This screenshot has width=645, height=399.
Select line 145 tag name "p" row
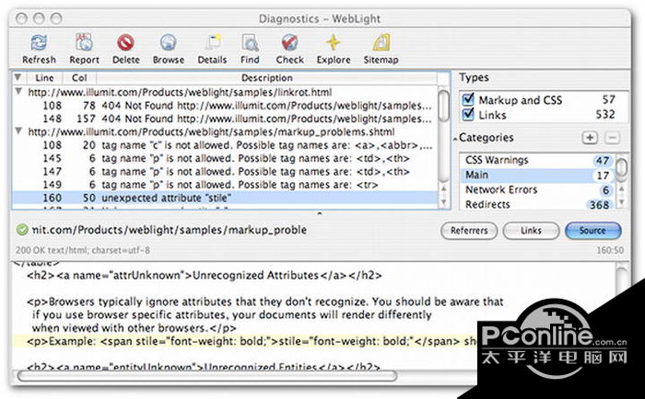pyautogui.click(x=226, y=158)
